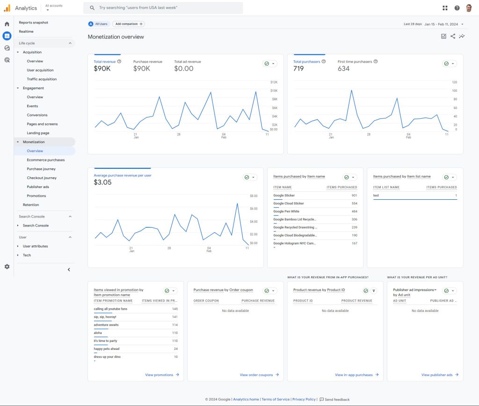The width and height of the screenshot is (479, 406).
Task: Open Landing page report
Action: tap(38, 133)
